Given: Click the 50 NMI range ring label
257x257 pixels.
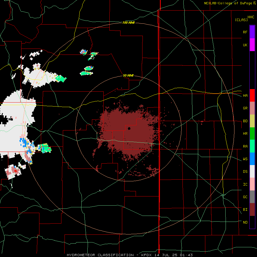Looking at the screenshot, I should pyautogui.click(x=128, y=75).
